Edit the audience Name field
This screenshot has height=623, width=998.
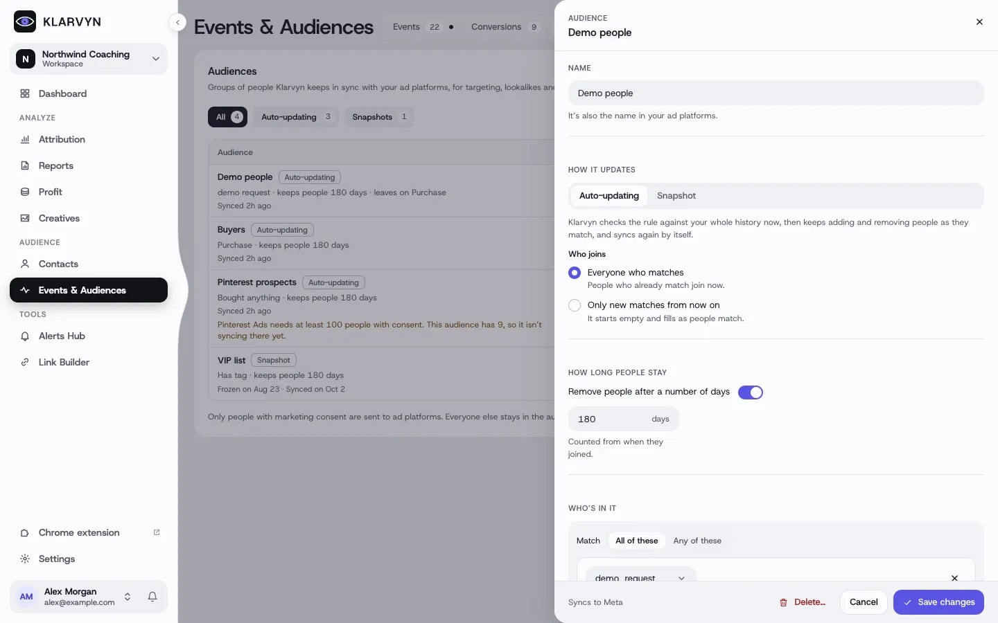click(776, 93)
